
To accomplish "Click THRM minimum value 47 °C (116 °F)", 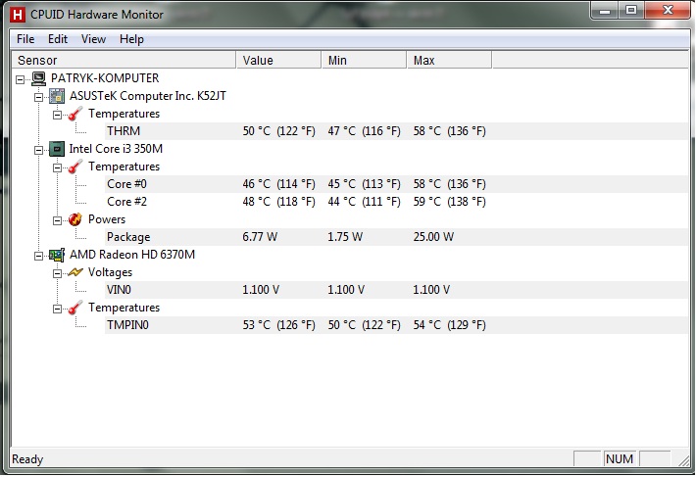I will pos(364,131).
